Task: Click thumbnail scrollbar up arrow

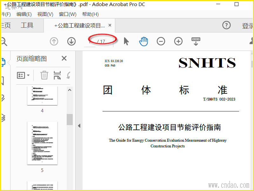Action: [x=70, y=90]
